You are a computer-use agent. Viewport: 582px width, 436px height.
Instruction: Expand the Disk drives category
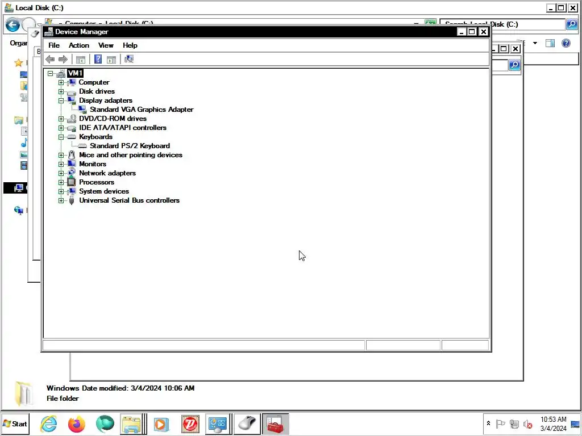coord(61,91)
